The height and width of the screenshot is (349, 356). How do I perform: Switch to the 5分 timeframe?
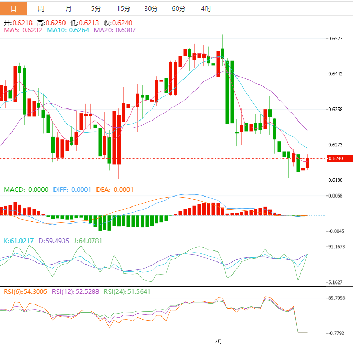[96, 8]
